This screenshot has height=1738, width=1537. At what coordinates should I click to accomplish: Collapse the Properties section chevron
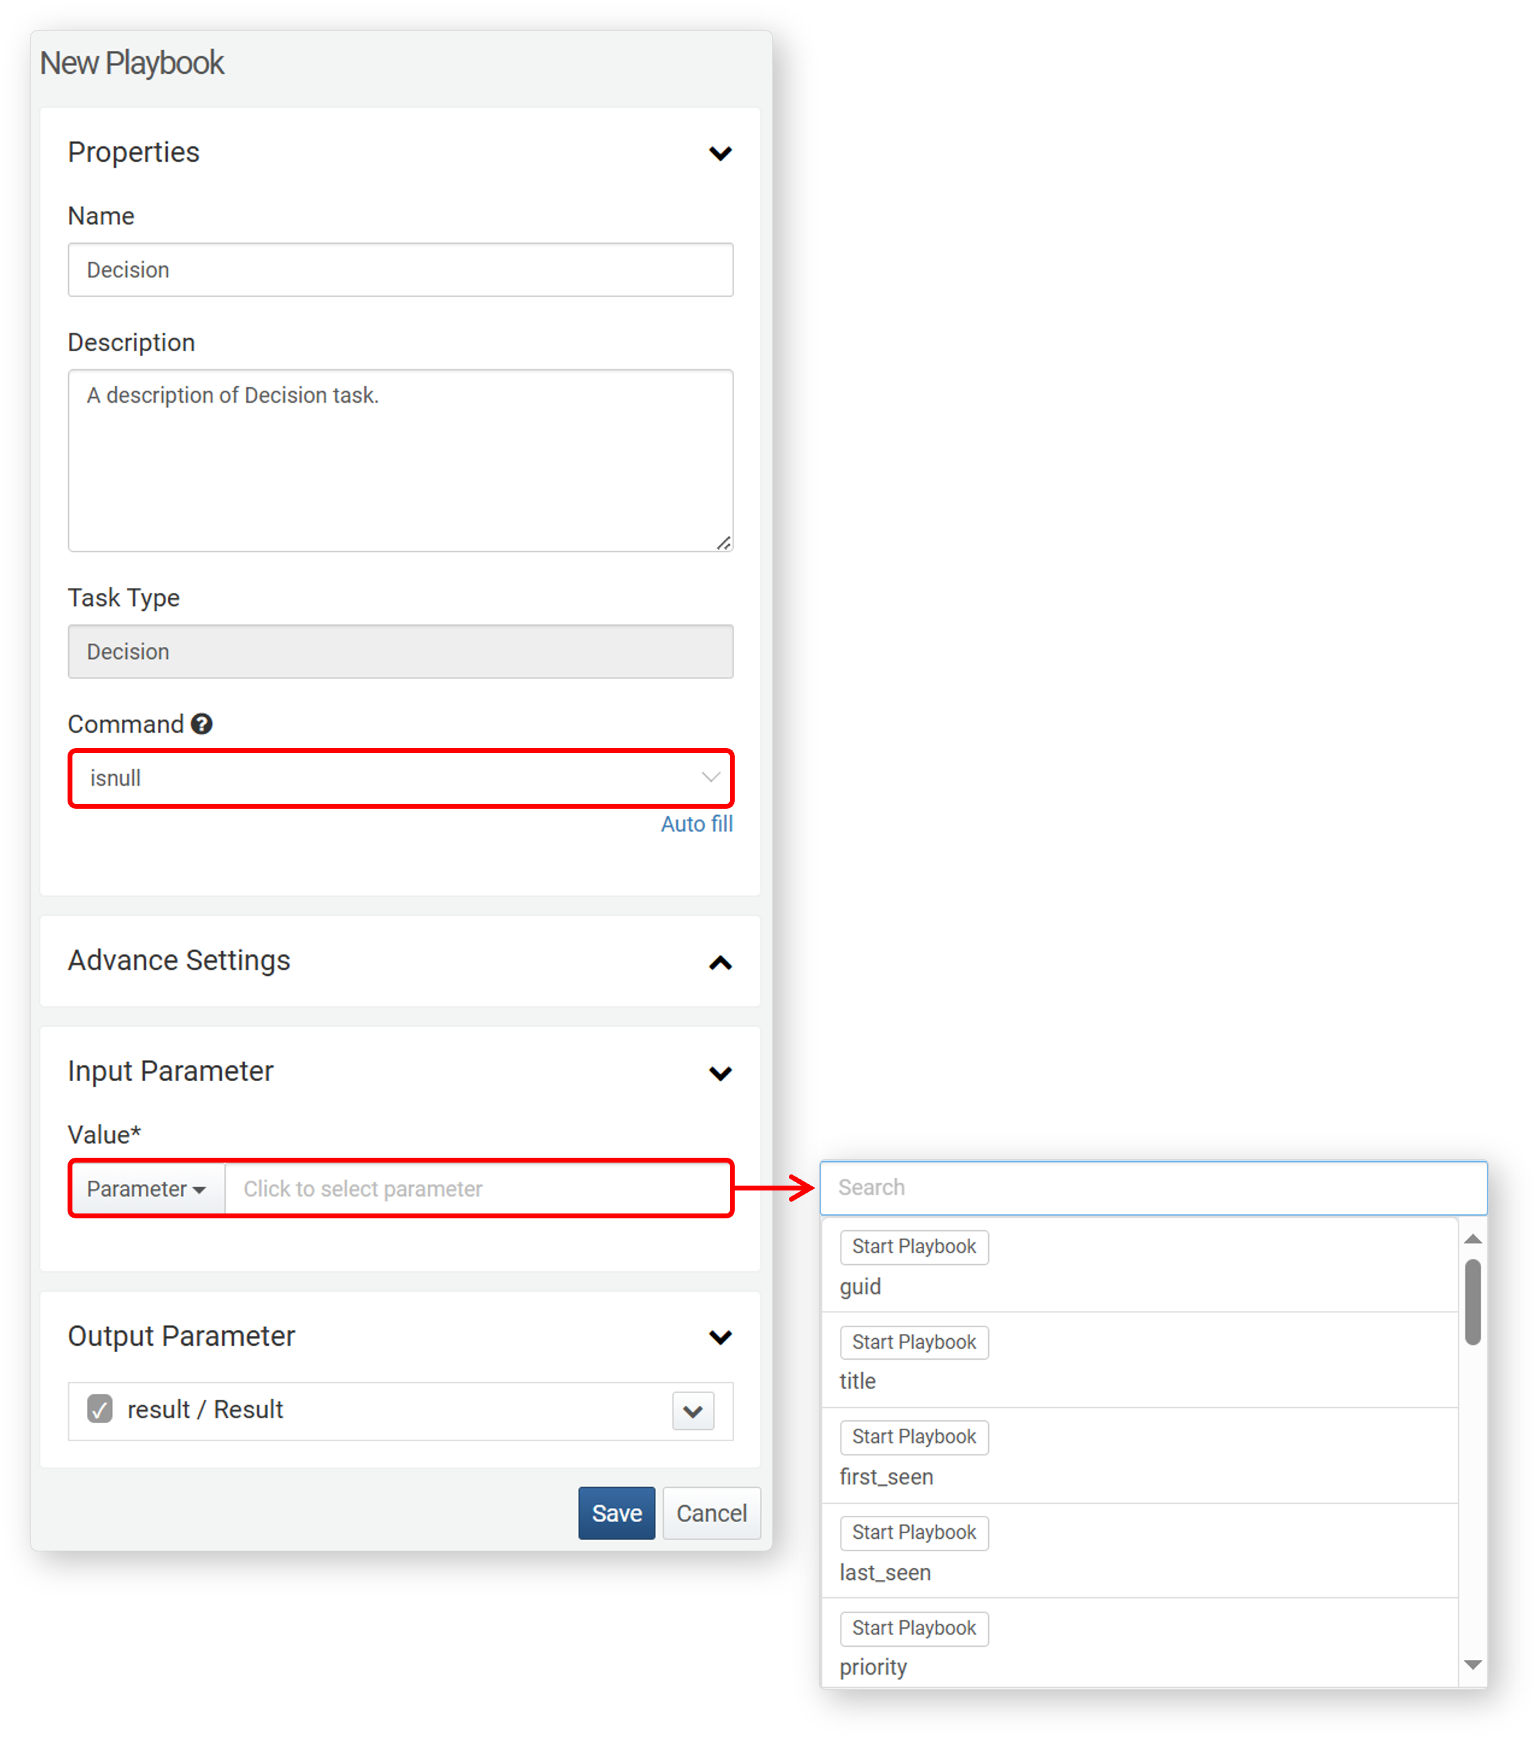[x=720, y=154]
